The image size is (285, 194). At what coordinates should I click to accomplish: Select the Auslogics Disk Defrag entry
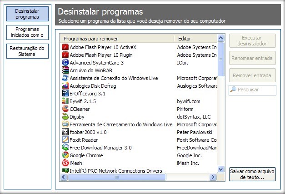(x=93, y=86)
